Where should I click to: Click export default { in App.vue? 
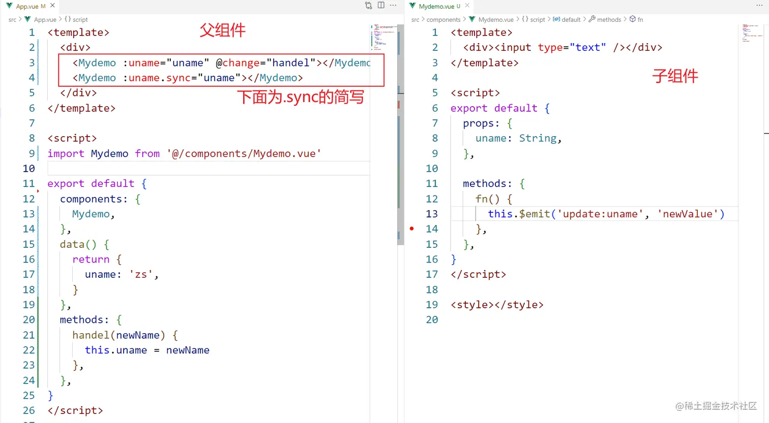pyautogui.click(x=97, y=184)
